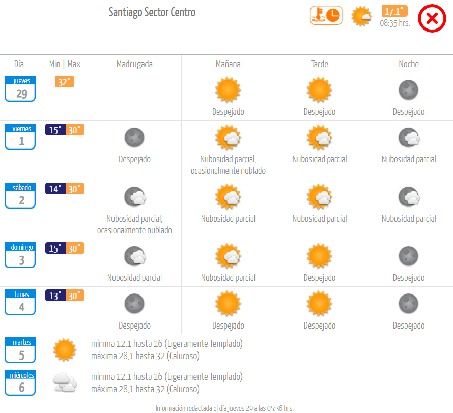Click the red close X button
The image size is (453, 413).
tap(432, 18)
